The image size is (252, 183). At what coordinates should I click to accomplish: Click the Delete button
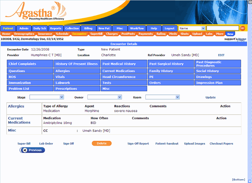(x=101, y=143)
